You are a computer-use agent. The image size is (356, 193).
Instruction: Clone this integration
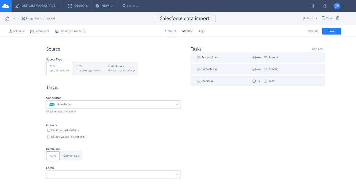[327, 18]
